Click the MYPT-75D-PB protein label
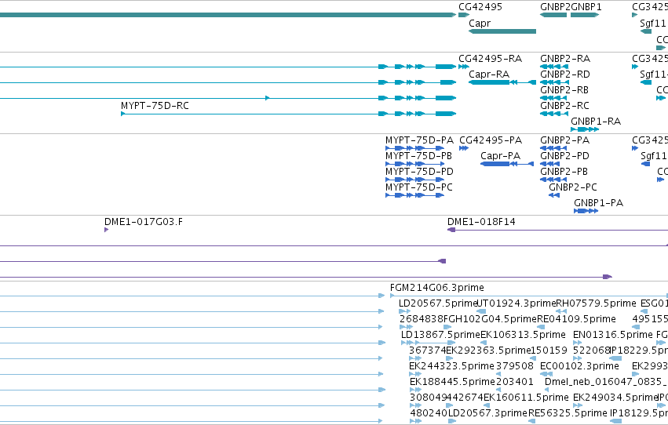Image resolution: width=668 pixels, height=425 pixels. [x=418, y=156]
